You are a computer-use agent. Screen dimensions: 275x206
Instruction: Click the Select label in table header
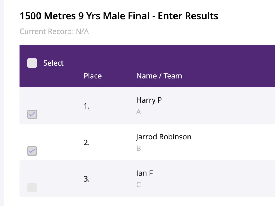53,63
